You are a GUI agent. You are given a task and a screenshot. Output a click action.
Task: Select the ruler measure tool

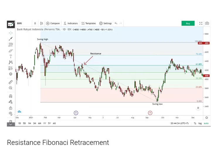[11, 82]
